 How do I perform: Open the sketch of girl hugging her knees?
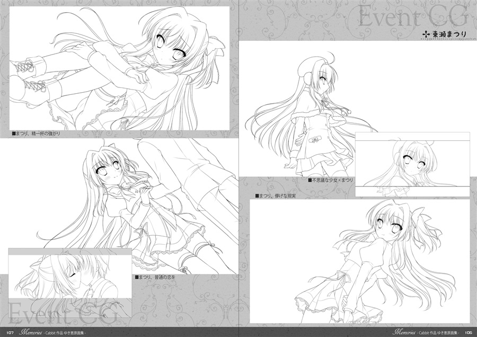(x=120, y=68)
